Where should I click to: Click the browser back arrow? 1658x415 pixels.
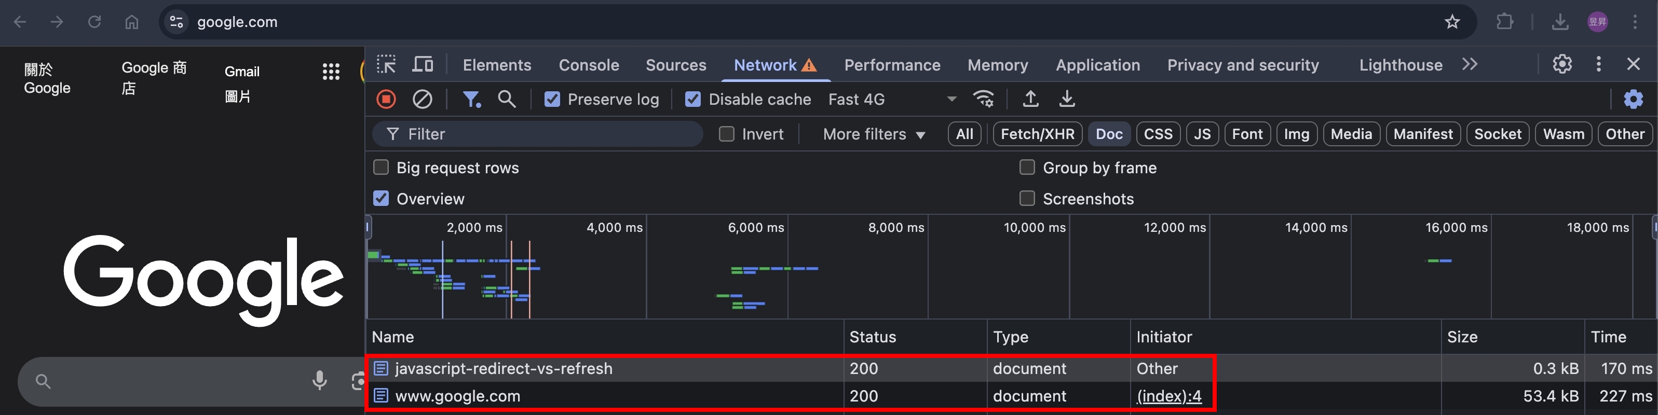[20, 22]
